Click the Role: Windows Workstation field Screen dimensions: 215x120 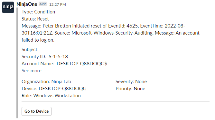coord(51,96)
